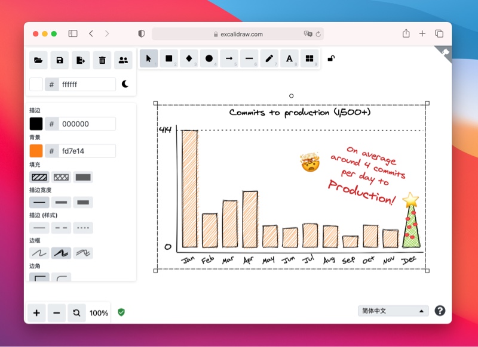This screenshot has height=347, width=478.
Task: Open language dropdown showing 简体中文
Action: click(x=393, y=311)
